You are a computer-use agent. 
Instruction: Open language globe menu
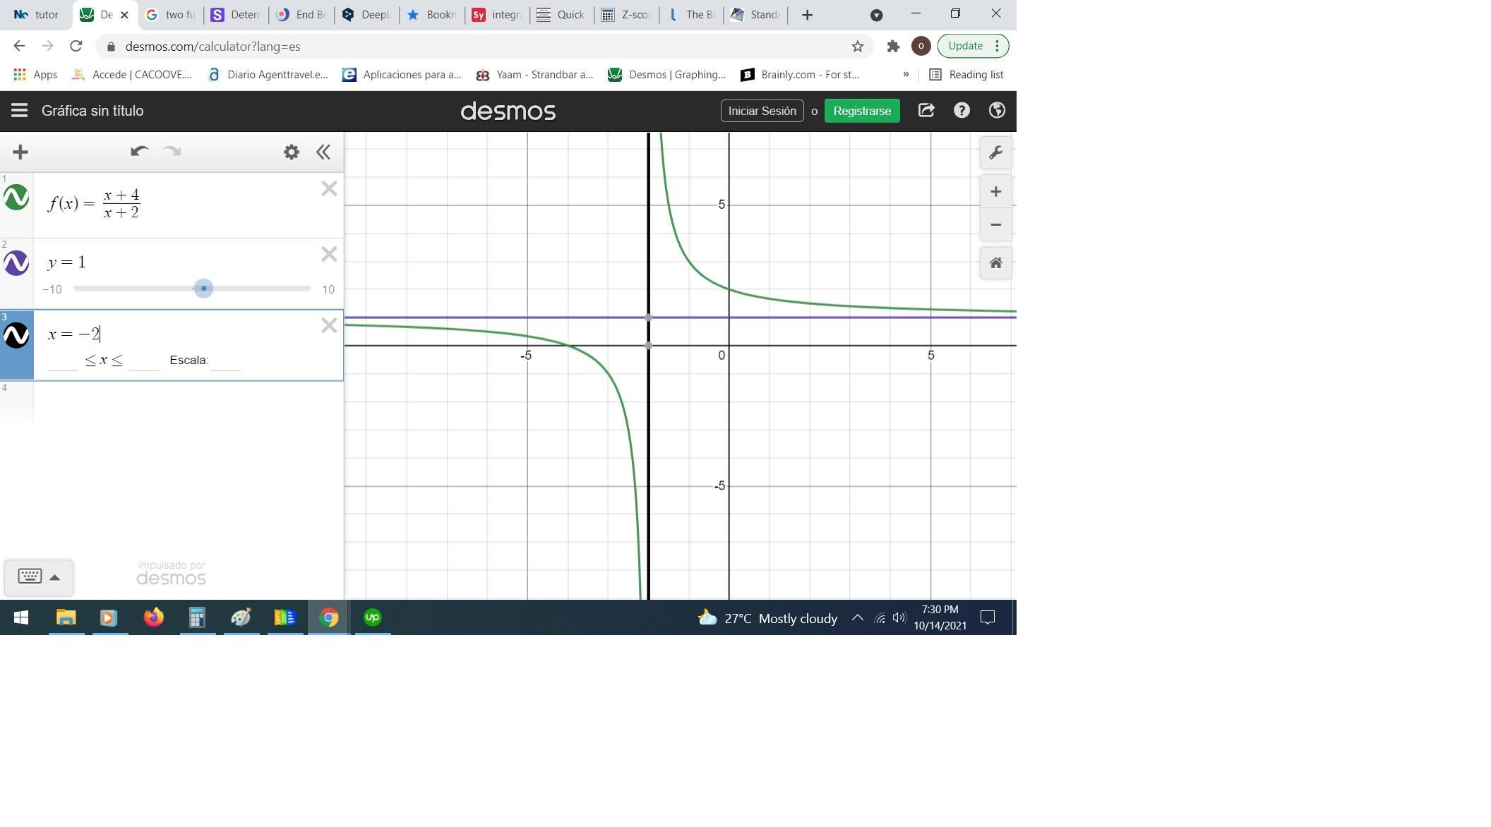(996, 111)
